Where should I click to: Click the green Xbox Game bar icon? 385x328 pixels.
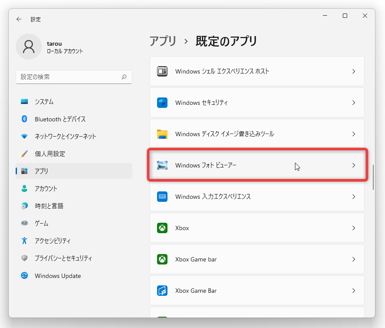coord(162,259)
